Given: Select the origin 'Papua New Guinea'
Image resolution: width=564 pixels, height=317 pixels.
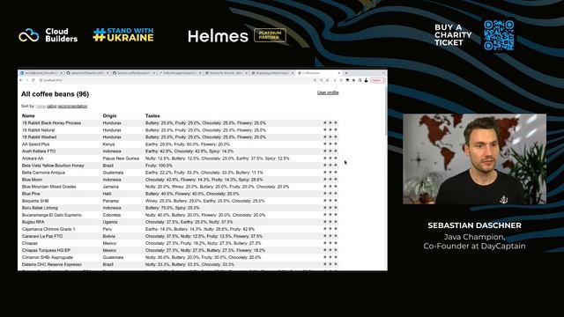Looking at the screenshot, I should coord(121,158).
